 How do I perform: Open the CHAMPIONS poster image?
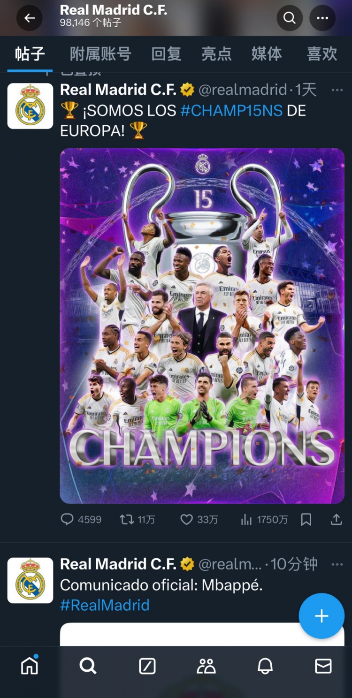(x=202, y=326)
